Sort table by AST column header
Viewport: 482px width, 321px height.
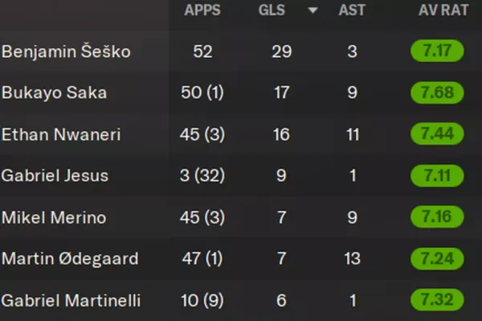pos(352,10)
